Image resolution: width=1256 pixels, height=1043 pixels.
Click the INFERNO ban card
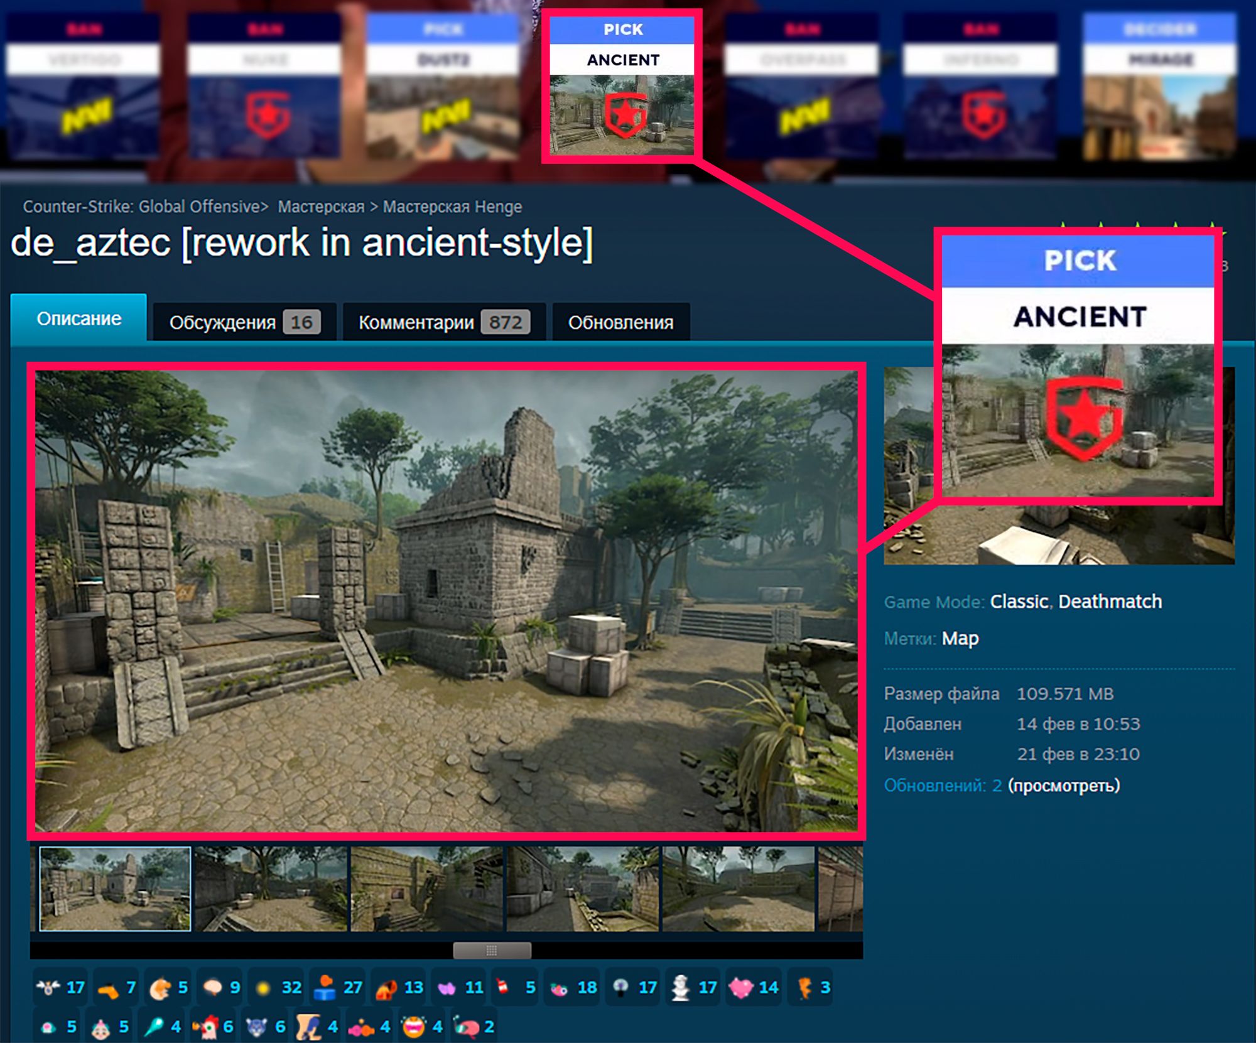point(980,85)
